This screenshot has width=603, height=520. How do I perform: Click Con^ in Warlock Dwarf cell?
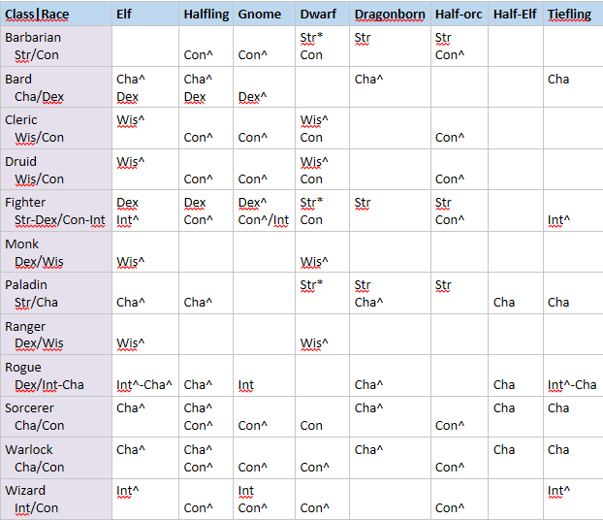click(x=314, y=467)
